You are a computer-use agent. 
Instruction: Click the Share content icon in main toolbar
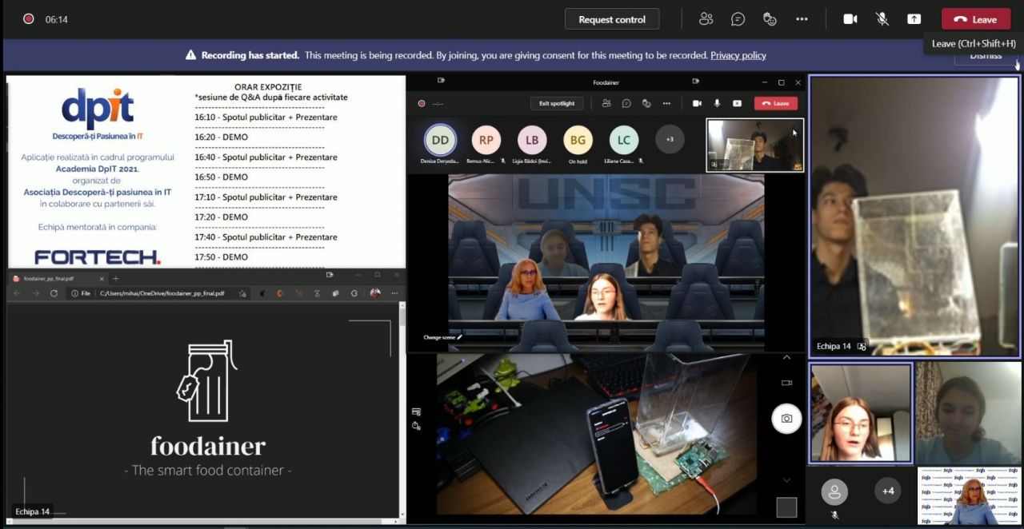click(x=914, y=19)
